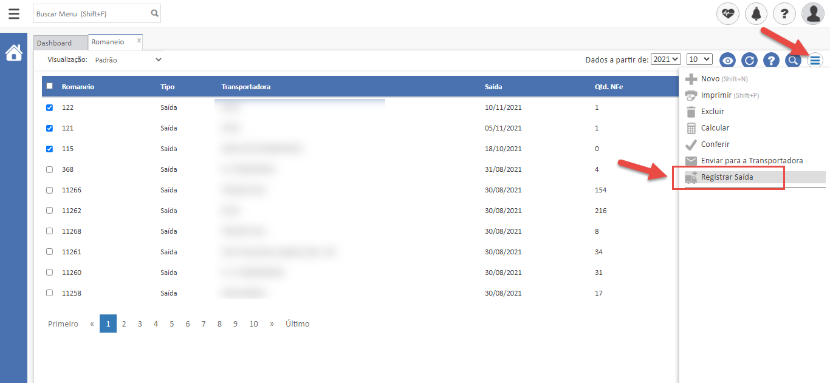Click the Buscar Menu search field
Viewport: 830px width, 383px height.
(91, 13)
